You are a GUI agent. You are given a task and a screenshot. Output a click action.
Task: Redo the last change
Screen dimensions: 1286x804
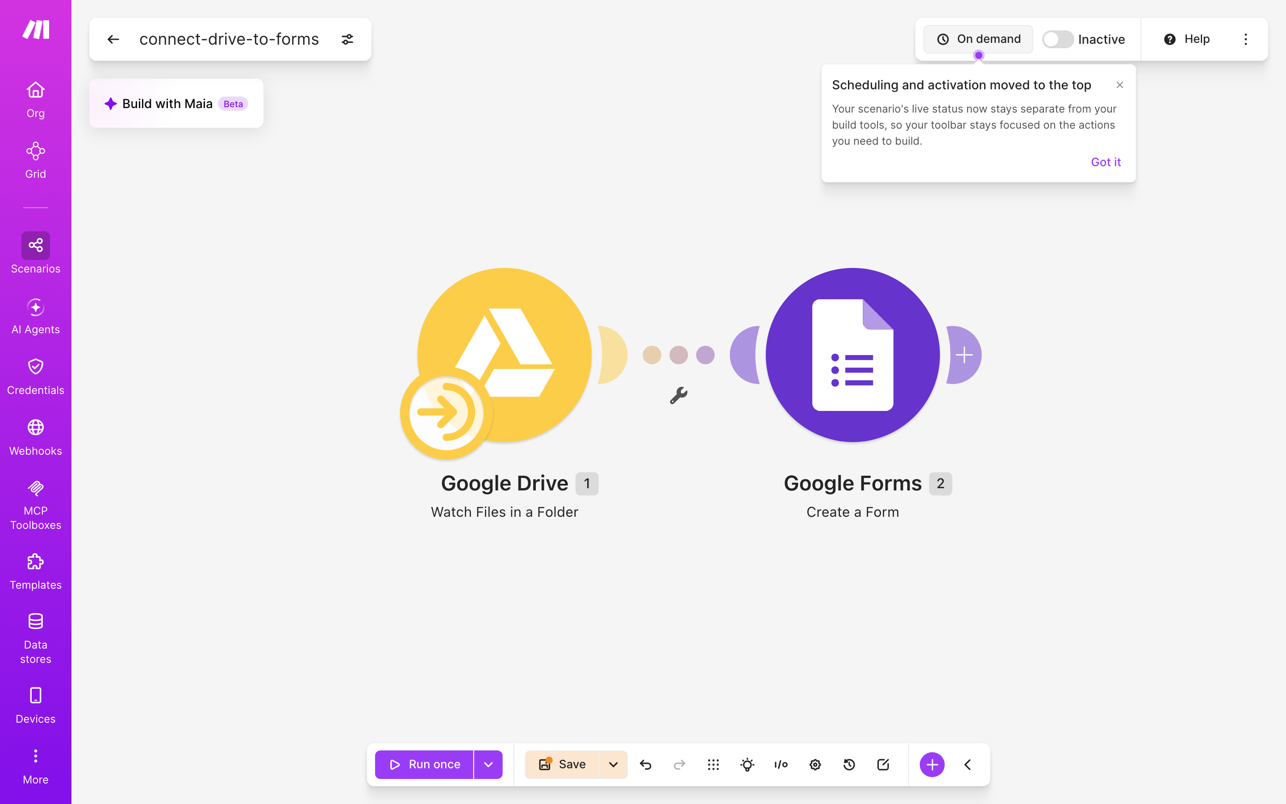point(679,765)
